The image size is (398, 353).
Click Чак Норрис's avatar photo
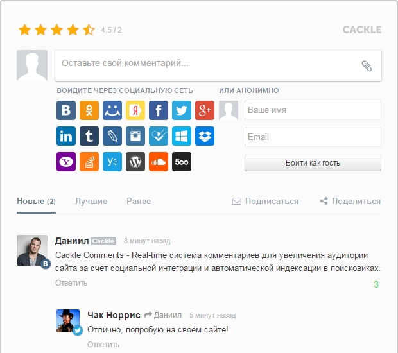(x=68, y=321)
